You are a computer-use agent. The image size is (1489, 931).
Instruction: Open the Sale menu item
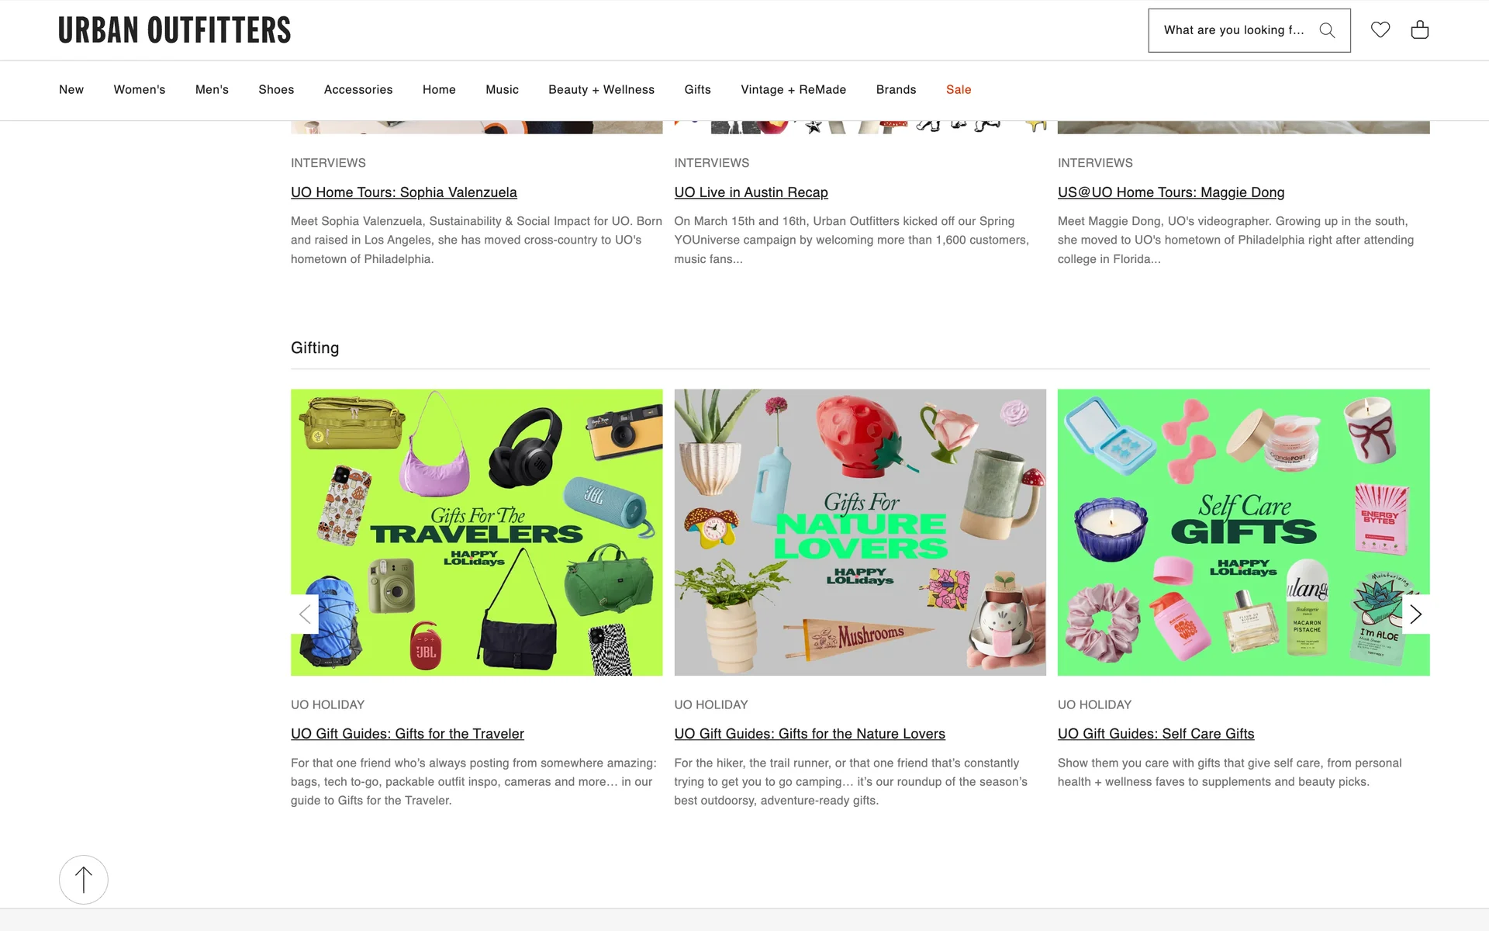(x=959, y=90)
